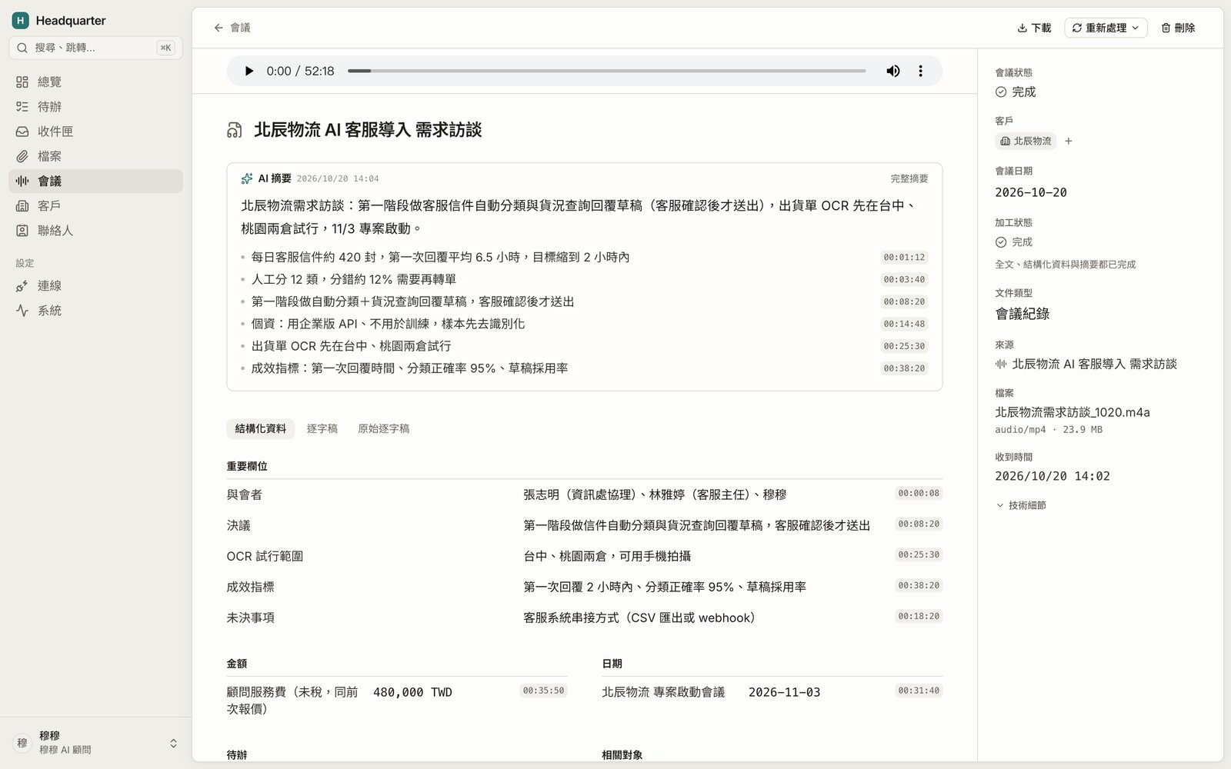Open 收件匣 in the sidebar
1231x769 pixels.
pyautogui.click(x=96, y=131)
